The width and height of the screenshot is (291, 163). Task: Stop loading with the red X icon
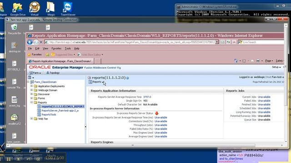(234, 42)
